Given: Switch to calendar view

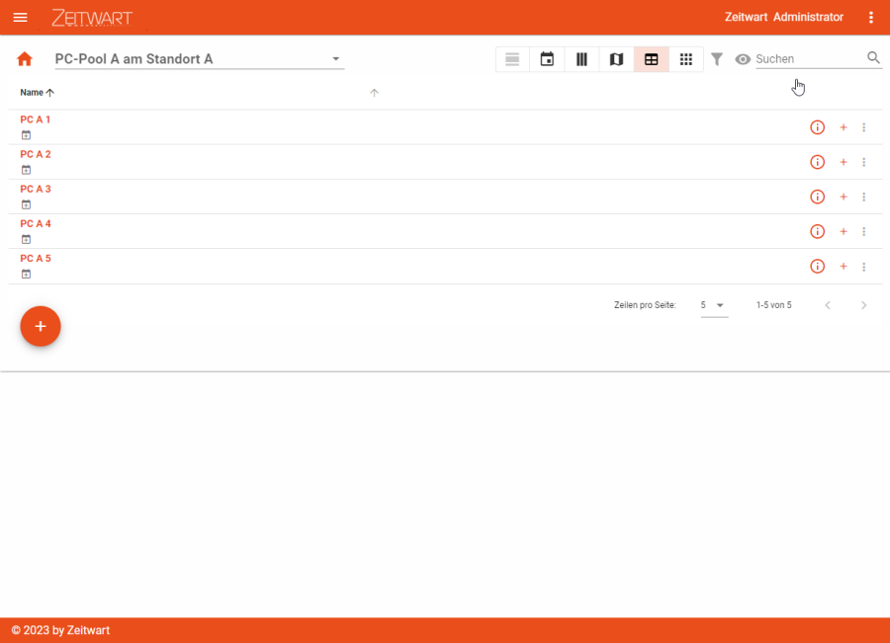Looking at the screenshot, I should 547,59.
